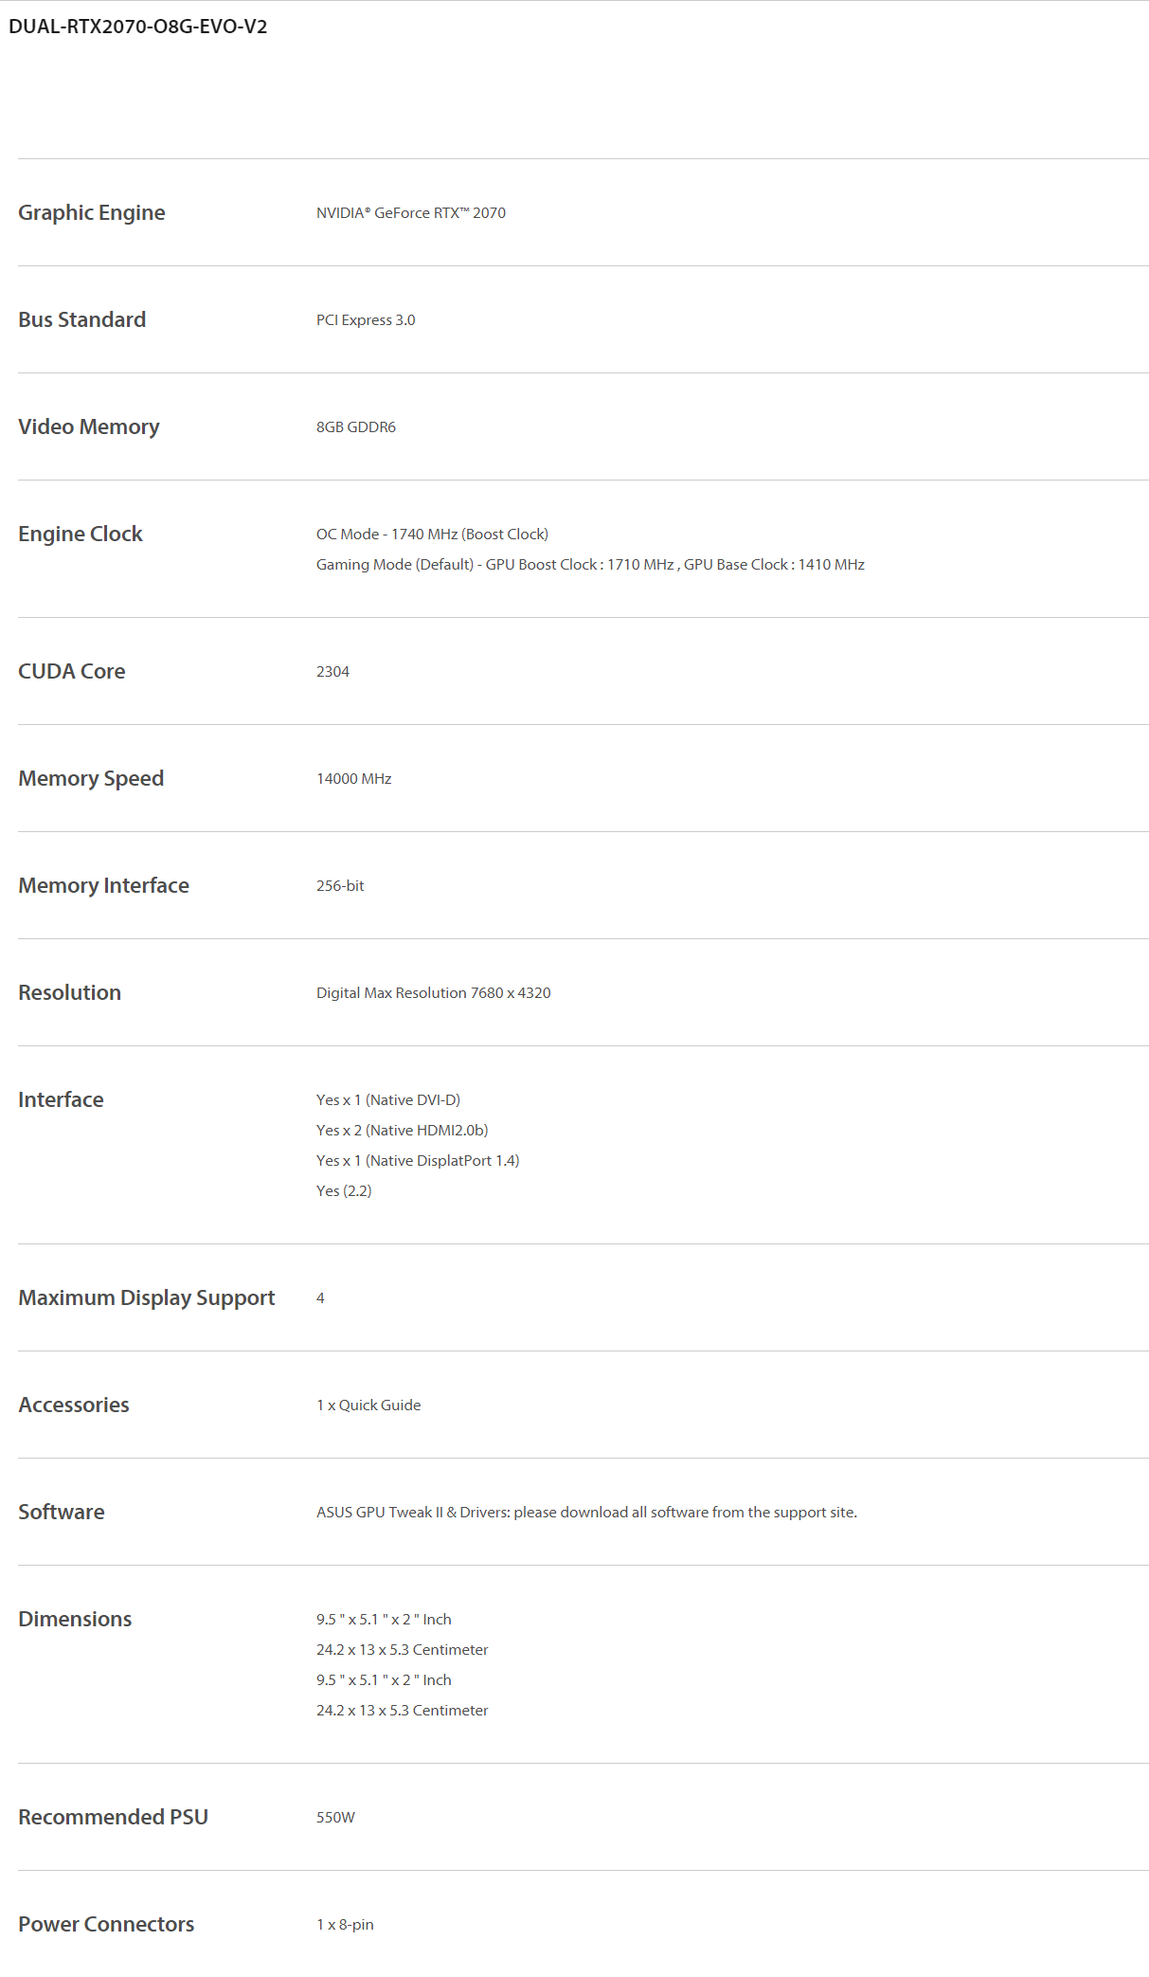1149x1977 pixels.
Task: Click the Gaming Mode (Default) clock line
Action: tap(590, 565)
